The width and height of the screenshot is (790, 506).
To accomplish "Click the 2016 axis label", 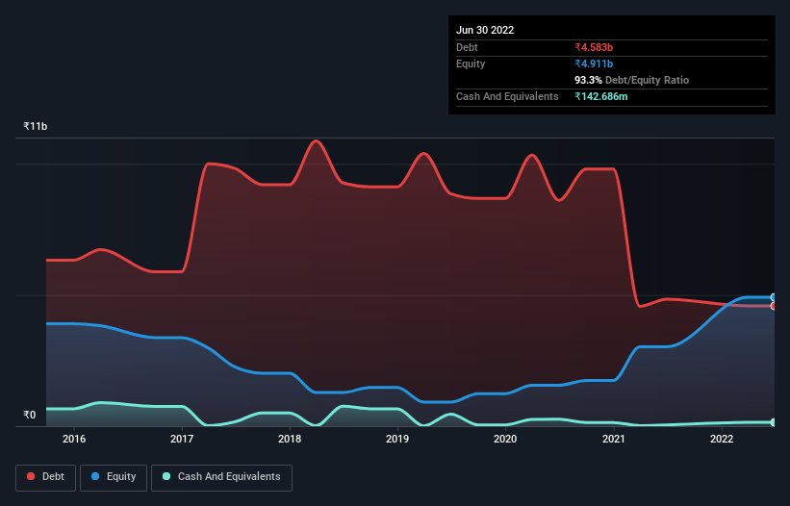I will (x=74, y=439).
